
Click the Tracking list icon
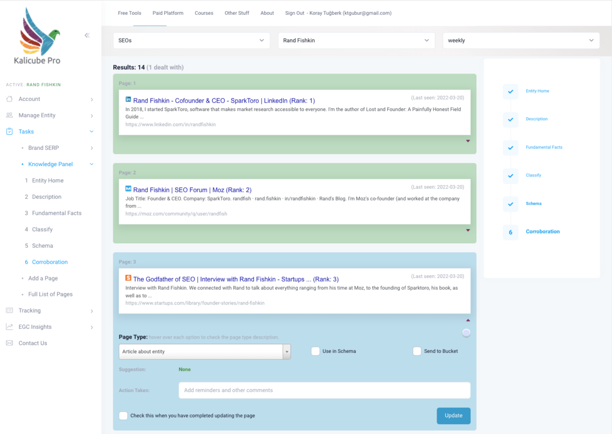coord(9,311)
